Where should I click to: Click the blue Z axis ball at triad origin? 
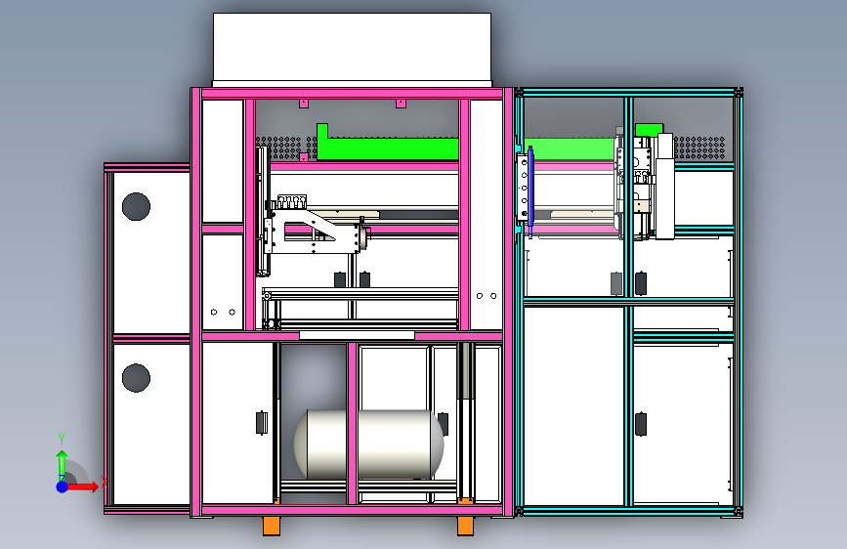pyautogui.click(x=63, y=486)
